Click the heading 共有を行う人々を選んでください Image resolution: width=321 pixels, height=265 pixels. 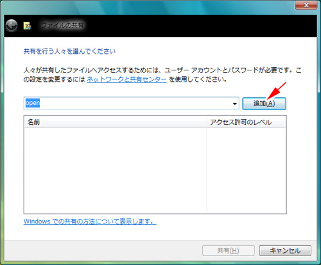(x=69, y=51)
